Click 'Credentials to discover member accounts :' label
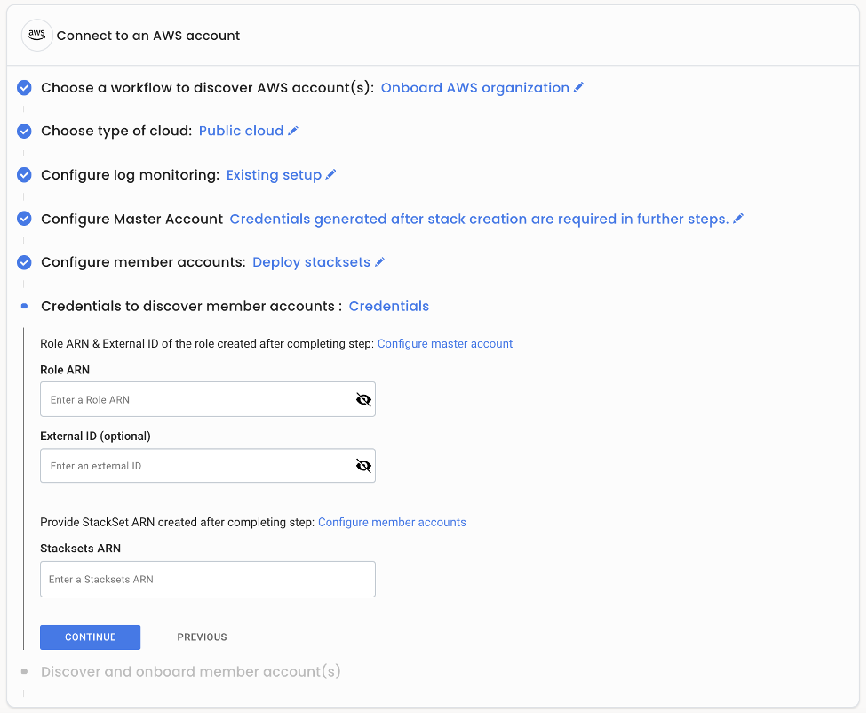Viewport: 868px width, 713px height. 192,307
